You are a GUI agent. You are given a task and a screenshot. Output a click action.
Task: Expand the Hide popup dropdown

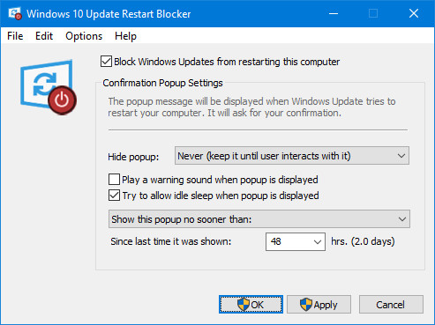tap(292, 156)
